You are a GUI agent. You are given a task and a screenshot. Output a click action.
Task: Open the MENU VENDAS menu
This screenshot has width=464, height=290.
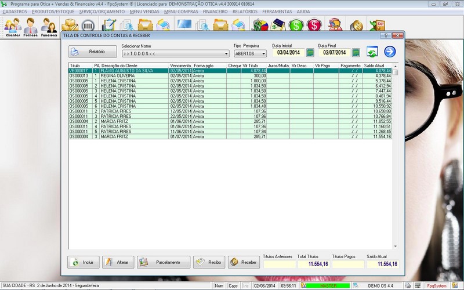[144, 12]
